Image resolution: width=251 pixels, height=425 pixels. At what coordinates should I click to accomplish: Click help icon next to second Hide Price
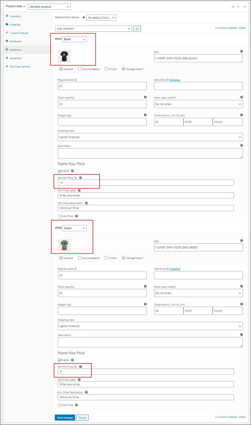[x=76, y=405]
